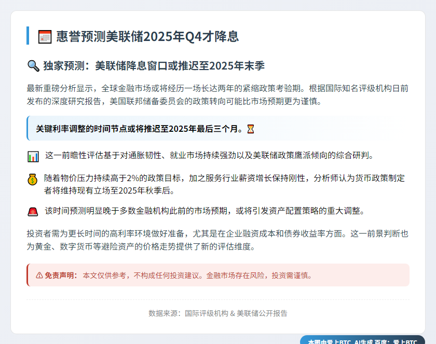Click the paragraph starting with 投资者需为更长时间

point(217,240)
